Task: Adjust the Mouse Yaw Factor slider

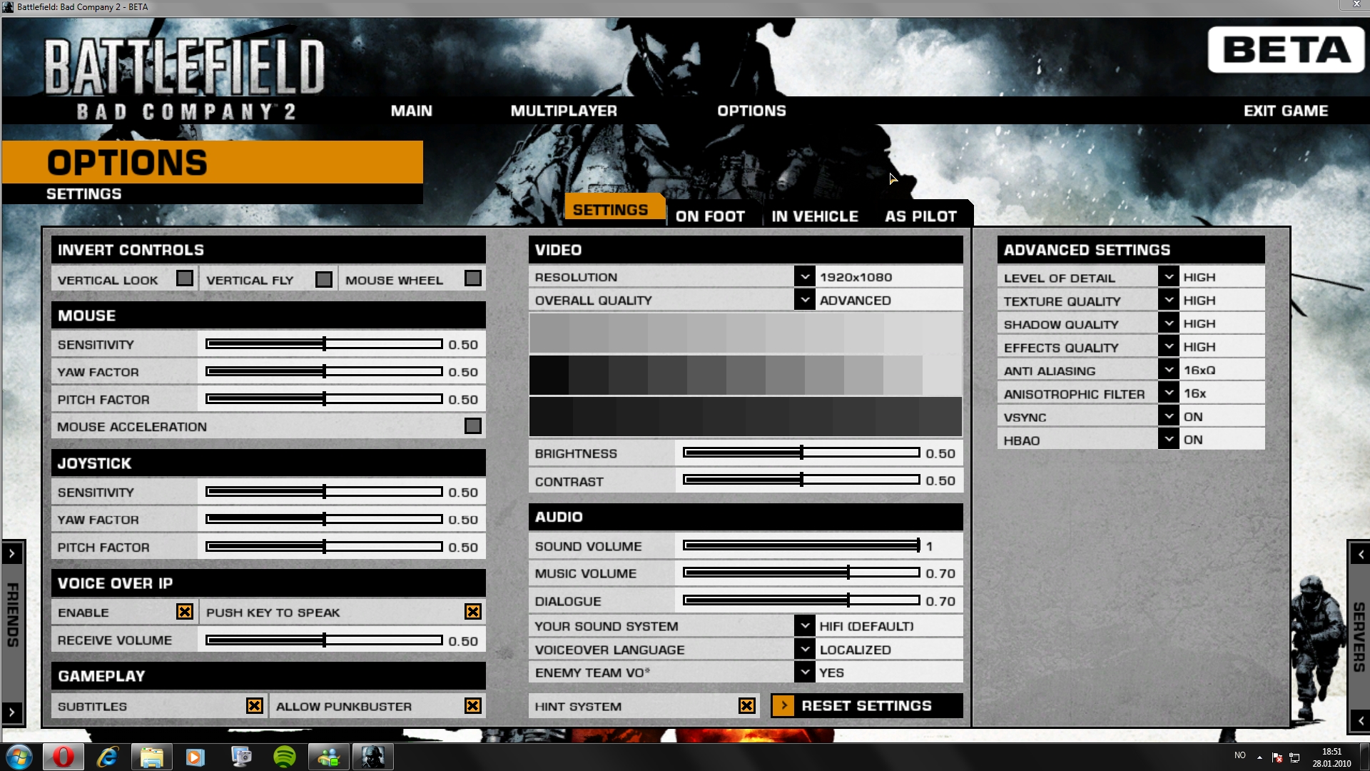Action: 325,371
